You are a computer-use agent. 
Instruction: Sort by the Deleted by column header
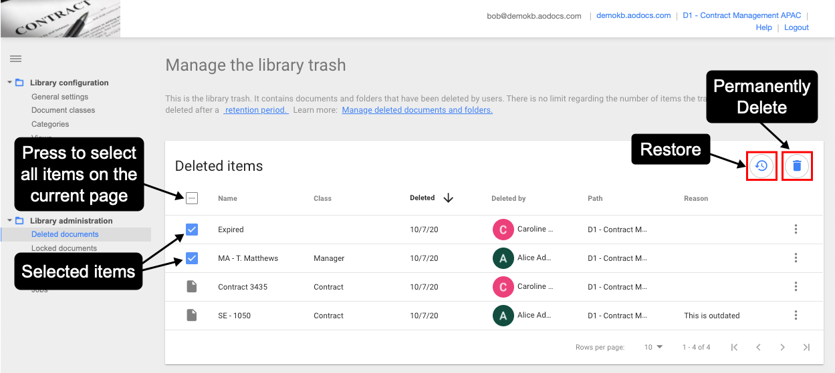(x=509, y=198)
